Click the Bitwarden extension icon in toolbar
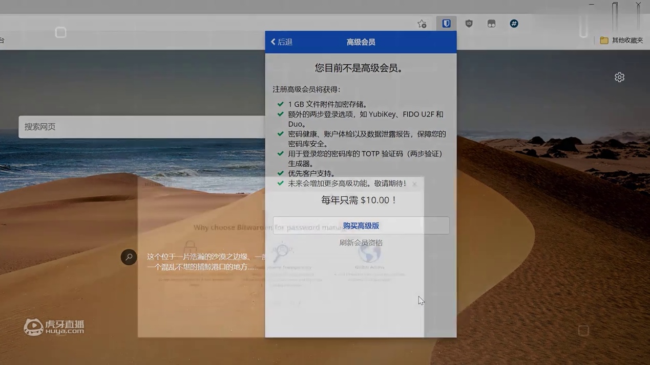 click(x=446, y=24)
